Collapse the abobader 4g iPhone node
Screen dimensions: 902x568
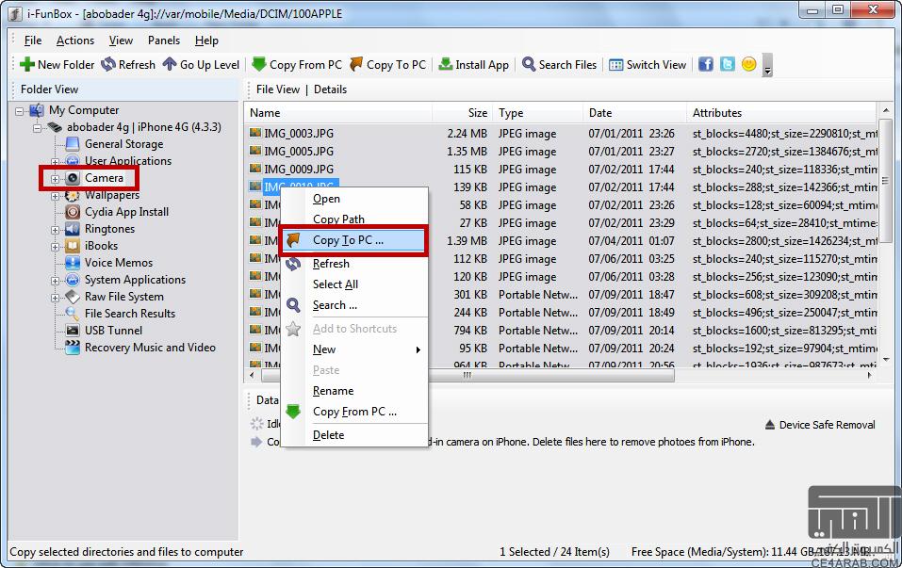[38, 127]
